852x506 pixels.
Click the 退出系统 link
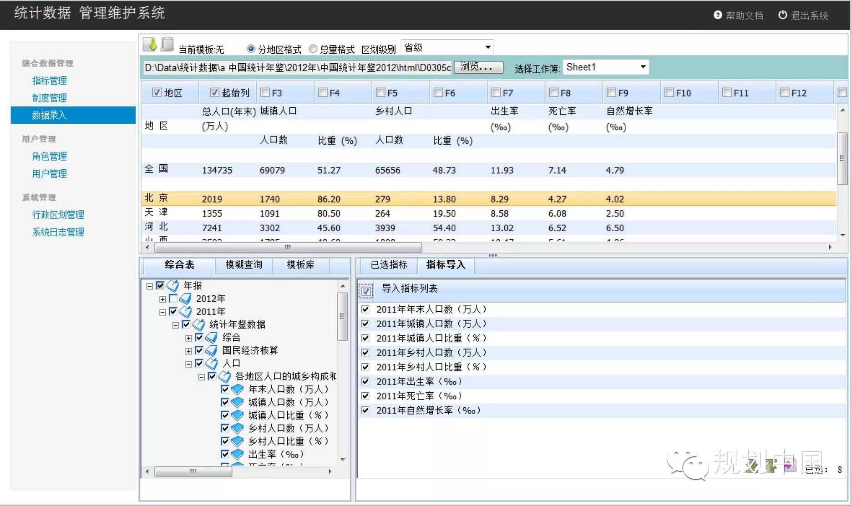[x=809, y=15]
